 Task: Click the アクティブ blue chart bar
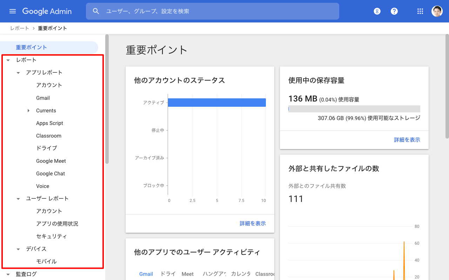217,103
